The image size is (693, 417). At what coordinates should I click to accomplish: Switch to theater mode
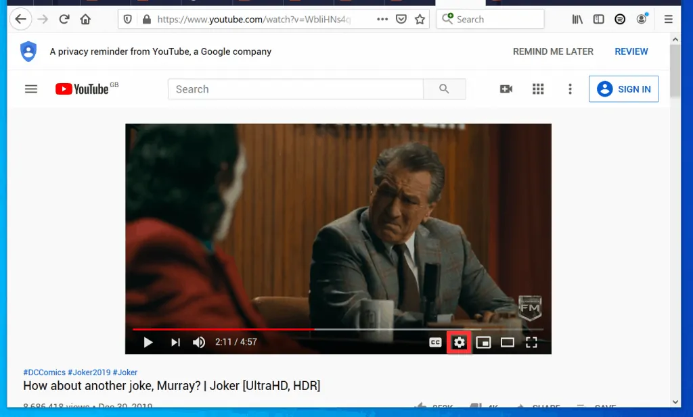[508, 343]
